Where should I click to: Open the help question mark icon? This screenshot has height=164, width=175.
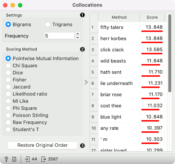[x=6, y=159]
